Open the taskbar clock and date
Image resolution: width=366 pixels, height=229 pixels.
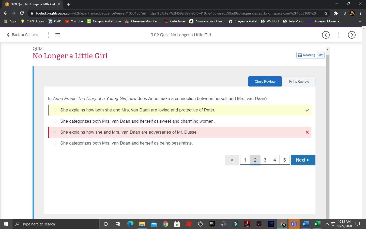(x=344, y=224)
